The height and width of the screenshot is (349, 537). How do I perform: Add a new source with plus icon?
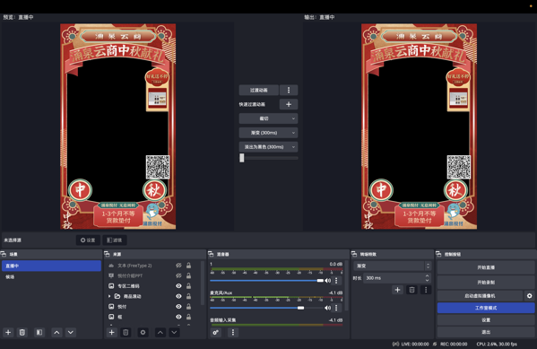[x=112, y=332]
